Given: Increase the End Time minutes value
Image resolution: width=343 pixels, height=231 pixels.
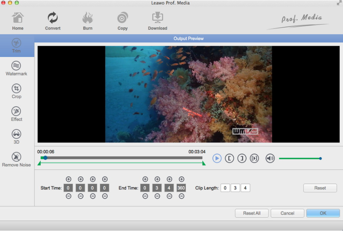Looking at the screenshot, I should [157, 179].
